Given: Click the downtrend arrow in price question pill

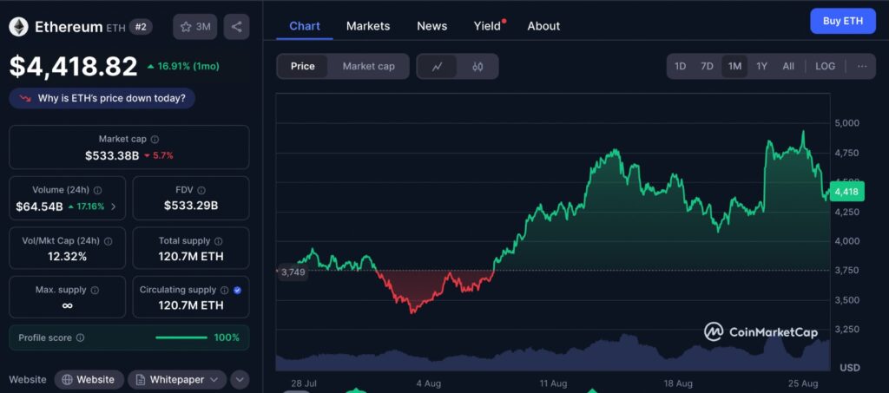Looking at the screenshot, I should [x=25, y=98].
